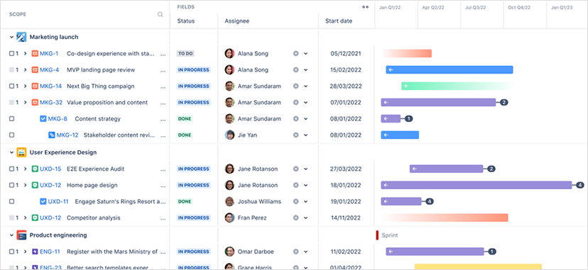The width and height of the screenshot is (588, 270).
Task: Open more options for MVP landing page review
Action: click(x=163, y=70)
